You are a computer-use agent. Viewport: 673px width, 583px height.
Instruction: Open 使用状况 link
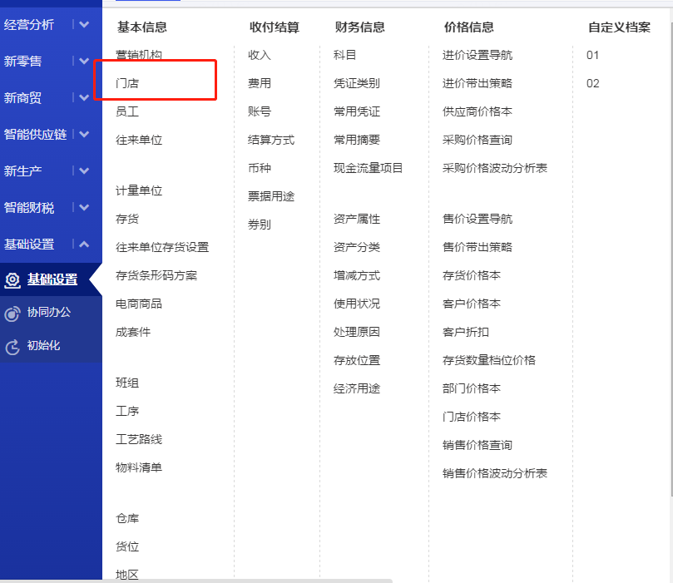(x=357, y=304)
